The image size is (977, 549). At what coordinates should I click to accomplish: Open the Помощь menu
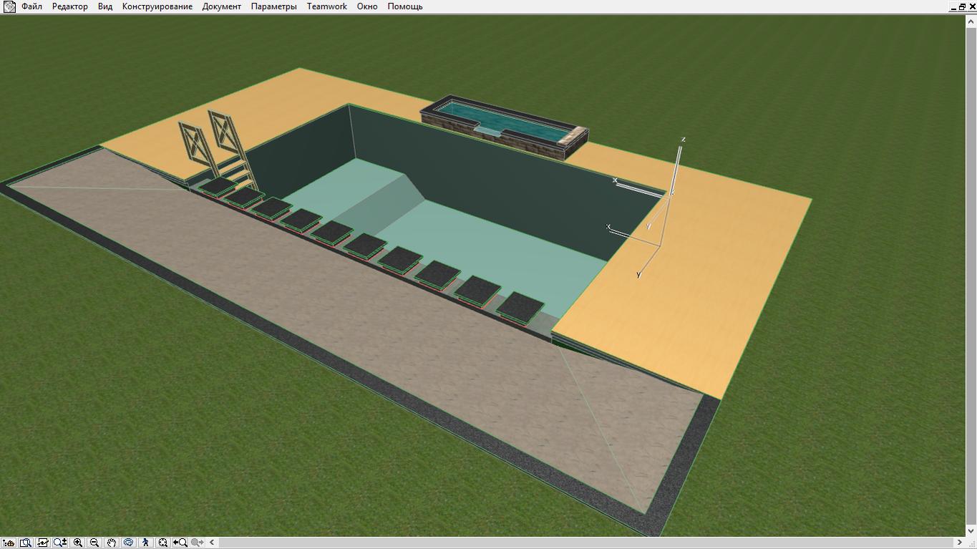[405, 6]
